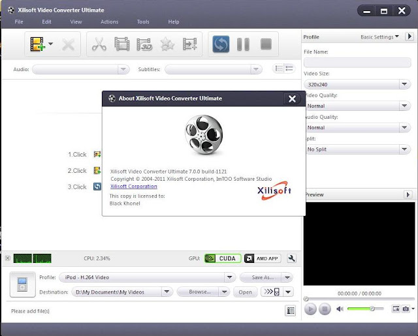Mute the preview speaker icon

point(340,309)
